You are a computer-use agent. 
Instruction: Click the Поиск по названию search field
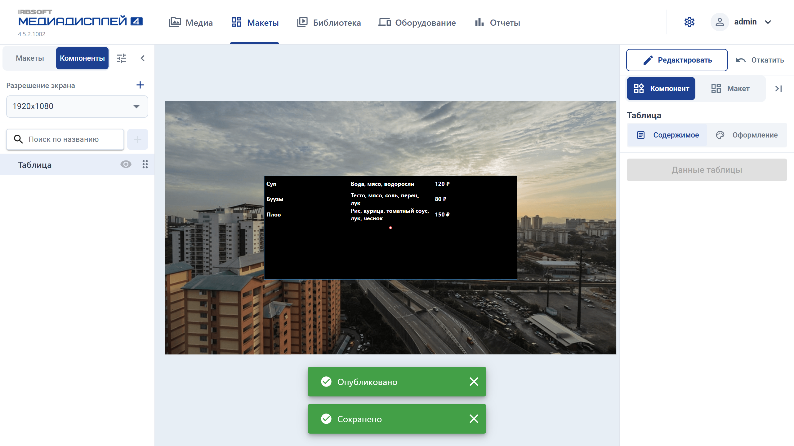click(65, 139)
